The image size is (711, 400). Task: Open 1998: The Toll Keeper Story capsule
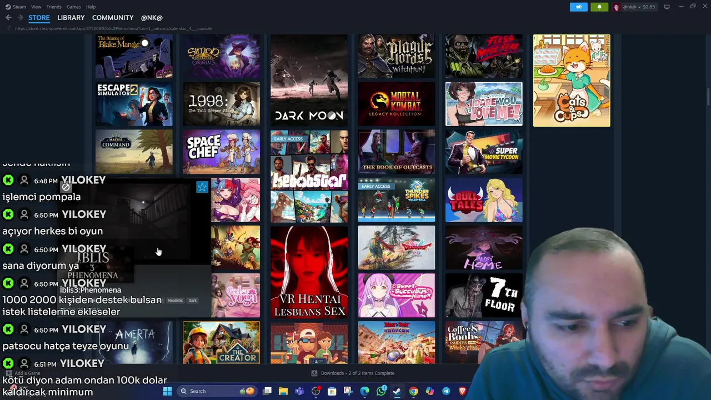point(221,104)
